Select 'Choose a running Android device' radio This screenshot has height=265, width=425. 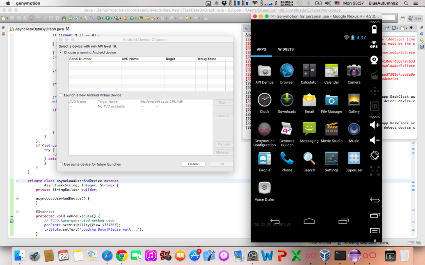tap(61, 53)
